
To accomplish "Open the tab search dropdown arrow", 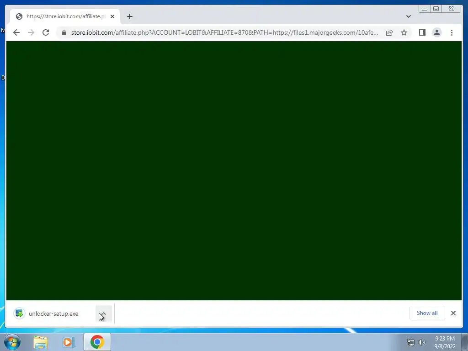I will tap(408, 16).
